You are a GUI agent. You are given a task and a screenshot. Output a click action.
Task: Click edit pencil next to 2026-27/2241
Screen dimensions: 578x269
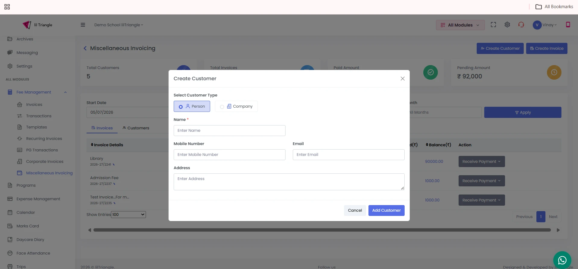[x=114, y=165]
